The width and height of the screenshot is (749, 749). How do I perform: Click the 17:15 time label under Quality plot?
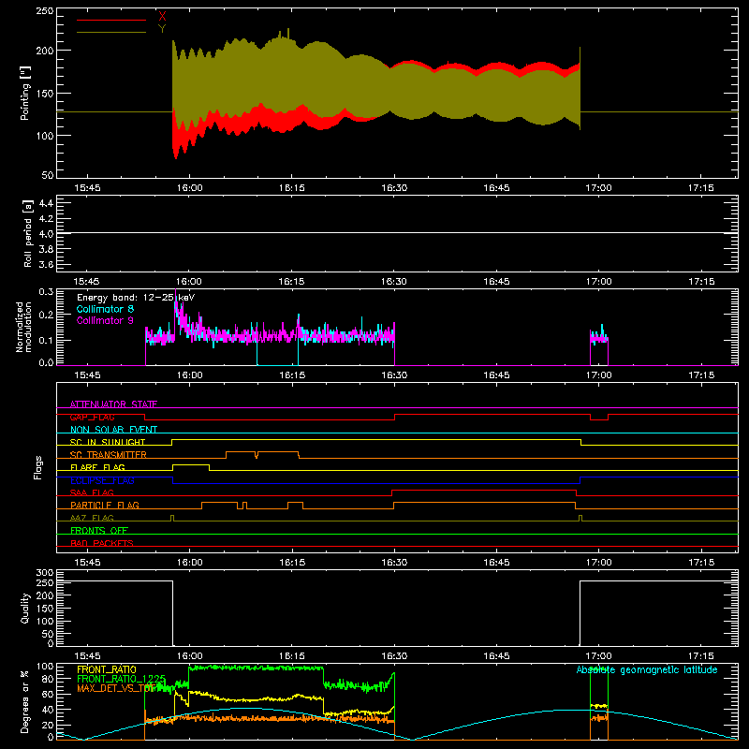point(700,656)
